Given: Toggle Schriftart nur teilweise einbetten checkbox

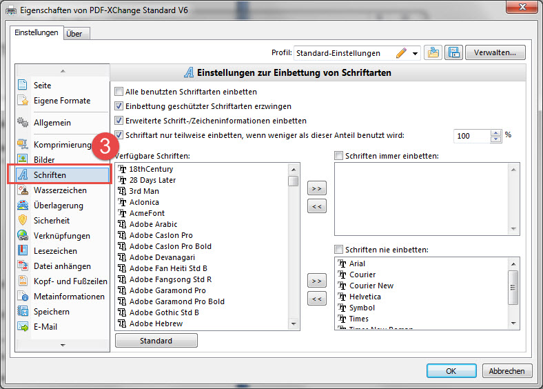Looking at the screenshot, I should click(x=119, y=135).
